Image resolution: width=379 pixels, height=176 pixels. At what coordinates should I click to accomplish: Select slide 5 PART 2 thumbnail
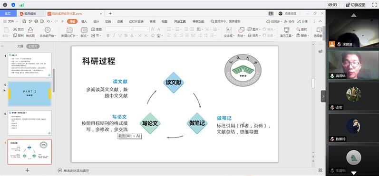pyautogui.click(x=30, y=94)
